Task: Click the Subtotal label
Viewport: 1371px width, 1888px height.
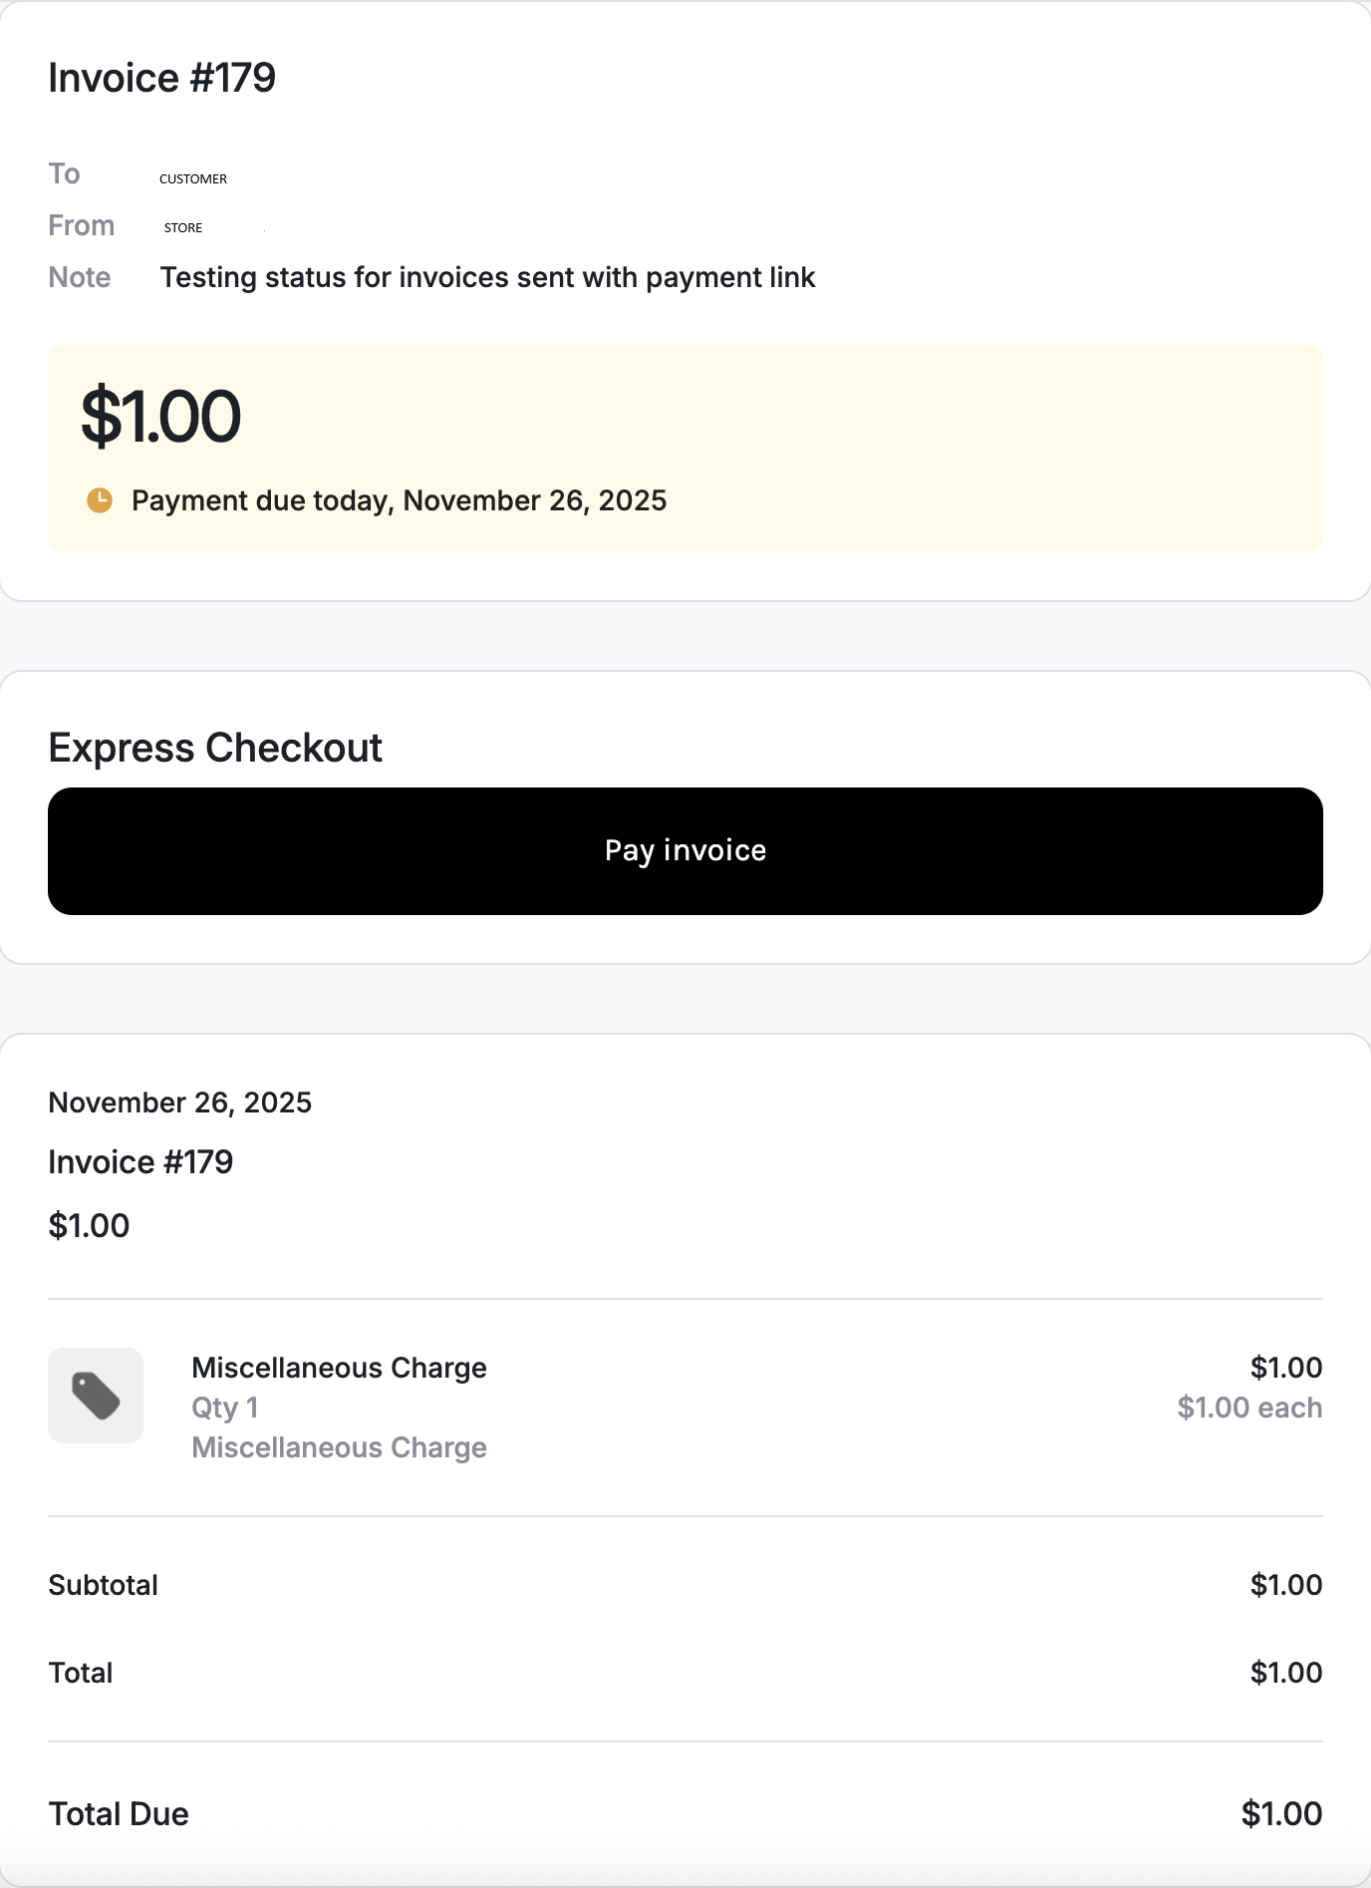Action: click(x=104, y=1585)
